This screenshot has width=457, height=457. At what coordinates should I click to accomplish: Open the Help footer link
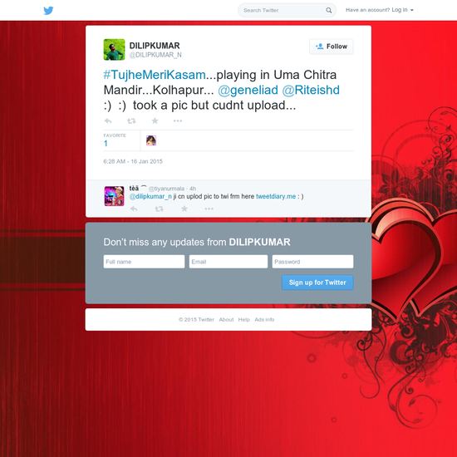(244, 320)
